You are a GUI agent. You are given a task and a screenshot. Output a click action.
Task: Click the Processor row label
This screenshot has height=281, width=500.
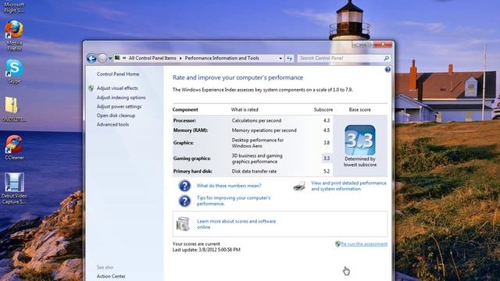click(x=184, y=120)
